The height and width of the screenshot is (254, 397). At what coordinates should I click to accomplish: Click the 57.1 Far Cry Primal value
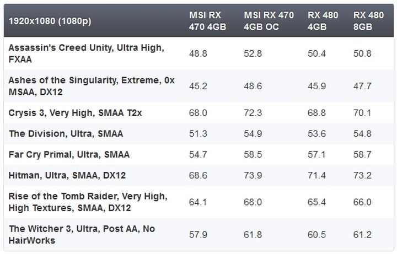[316, 155]
